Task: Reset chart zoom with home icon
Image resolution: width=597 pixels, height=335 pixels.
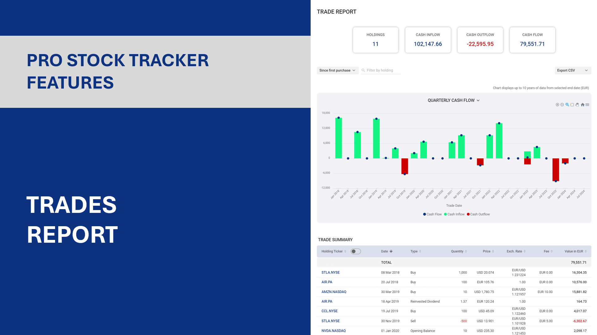Action: (x=582, y=105)
